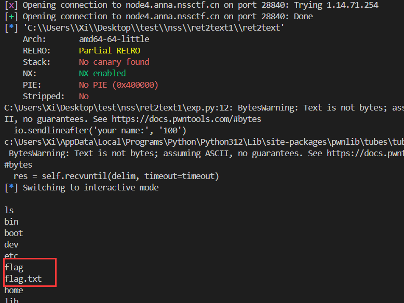
Task: Click the No PIE (0x400000) value
Action: pyautogui.click(x=118, y=85)
